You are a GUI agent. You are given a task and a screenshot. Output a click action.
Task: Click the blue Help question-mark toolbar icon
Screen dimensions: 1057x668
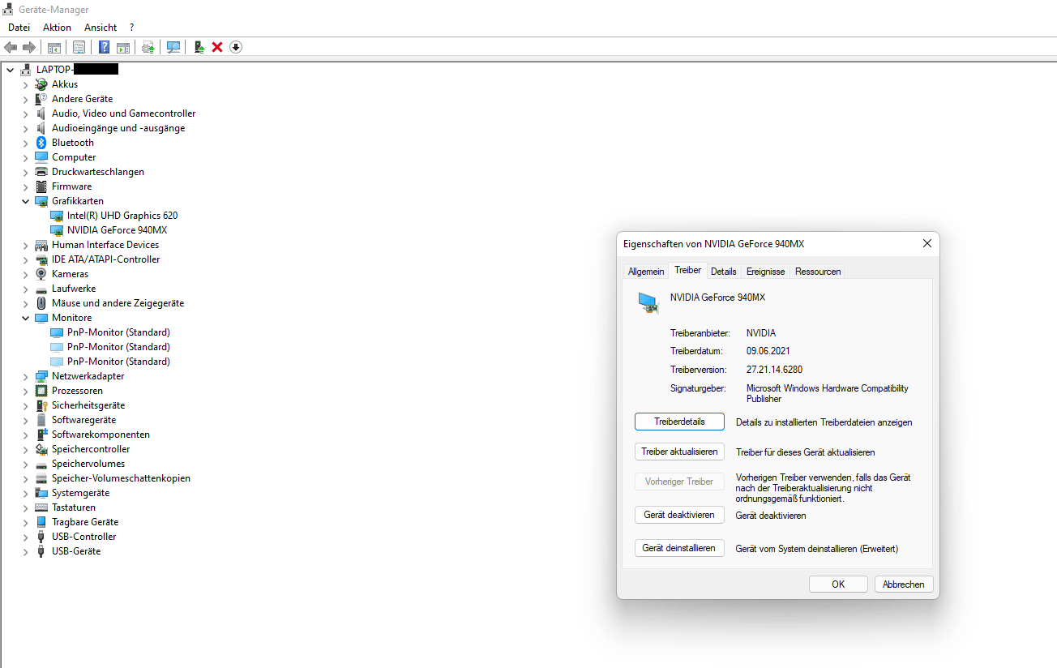[105, 47]
